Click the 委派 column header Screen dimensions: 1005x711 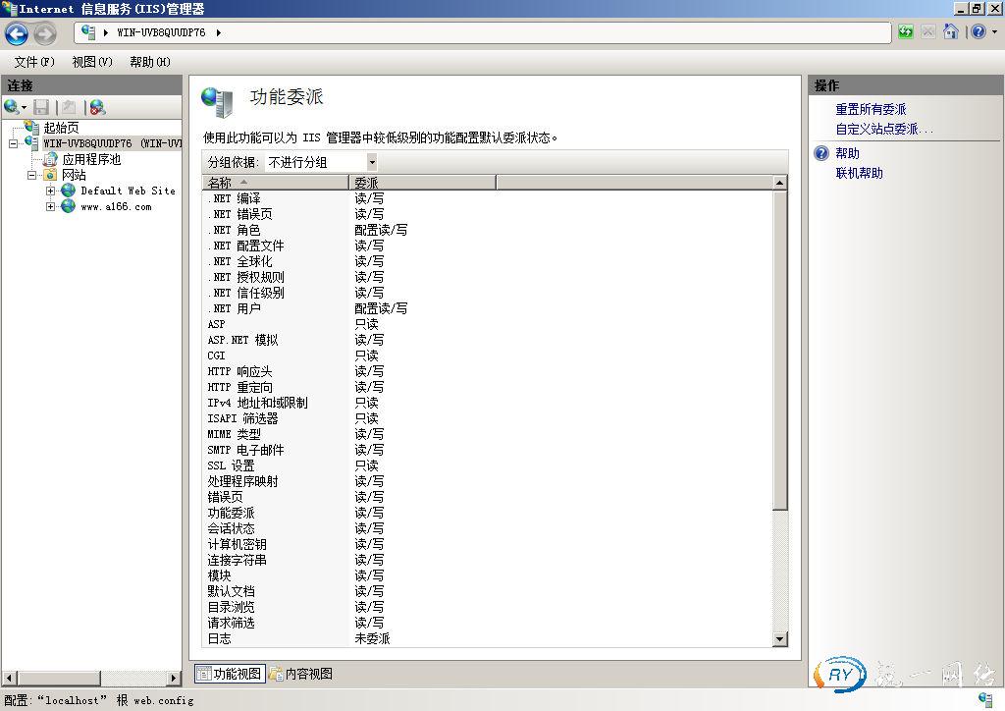(x=422, y=183)
